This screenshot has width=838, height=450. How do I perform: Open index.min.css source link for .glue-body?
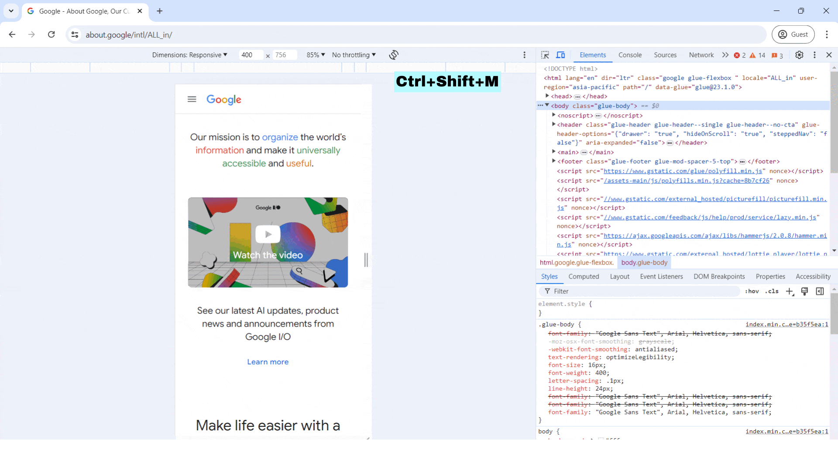click(x=786, y=324)
